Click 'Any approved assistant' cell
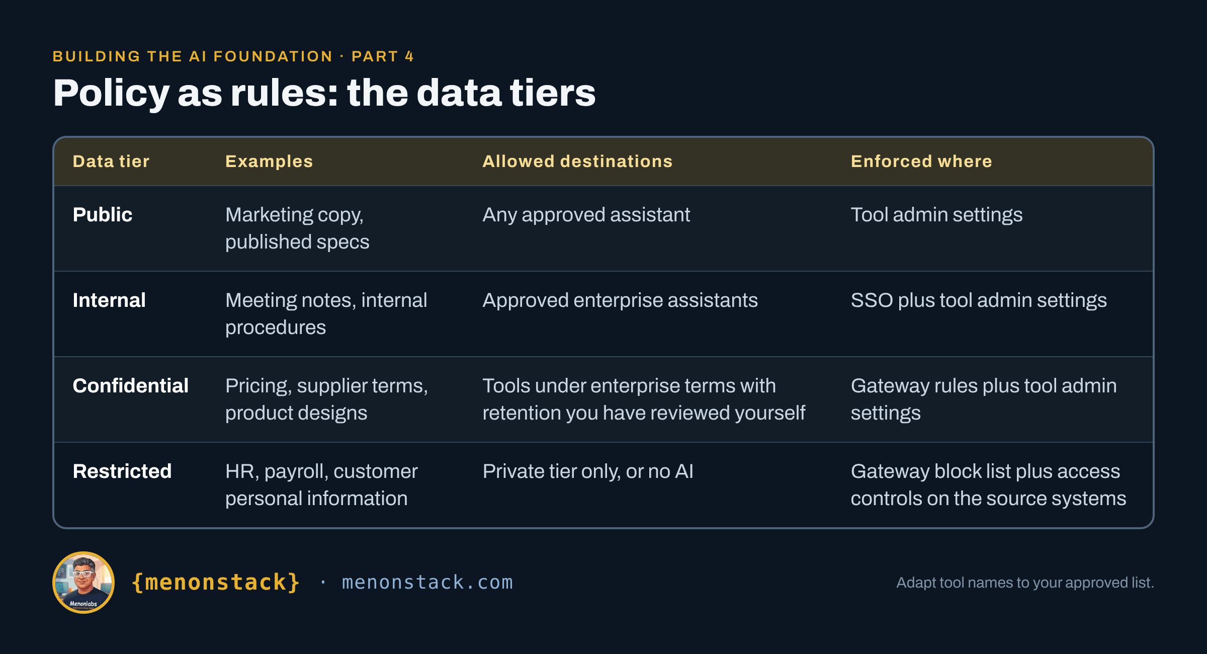The width and height of the screenshot is (1207, 654). pyautogui.click(x=586, y=215)
